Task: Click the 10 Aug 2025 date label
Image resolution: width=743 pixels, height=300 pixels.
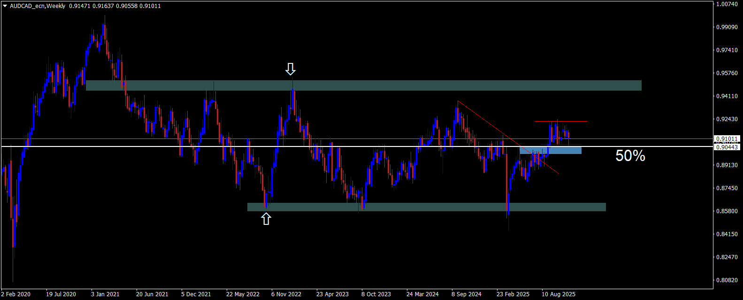Action: (x=558, y=294)
